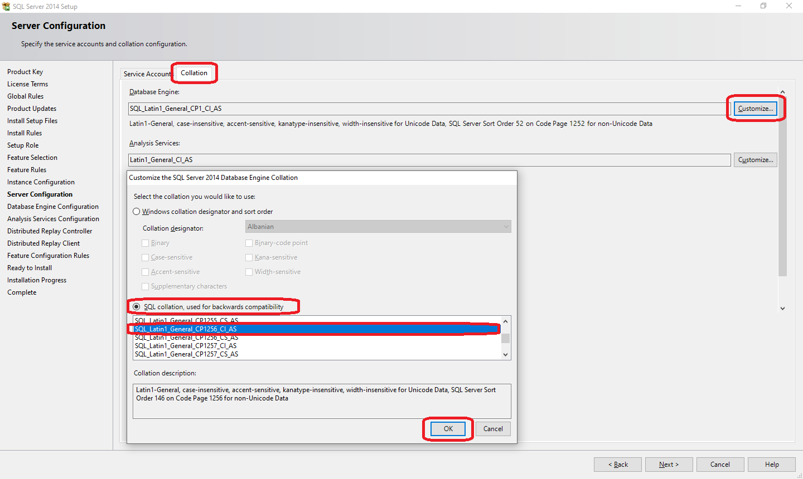Viewport: 803px width, 479px height.
Task: Click Distributed Replay Controller step
Action: point(50,231)
